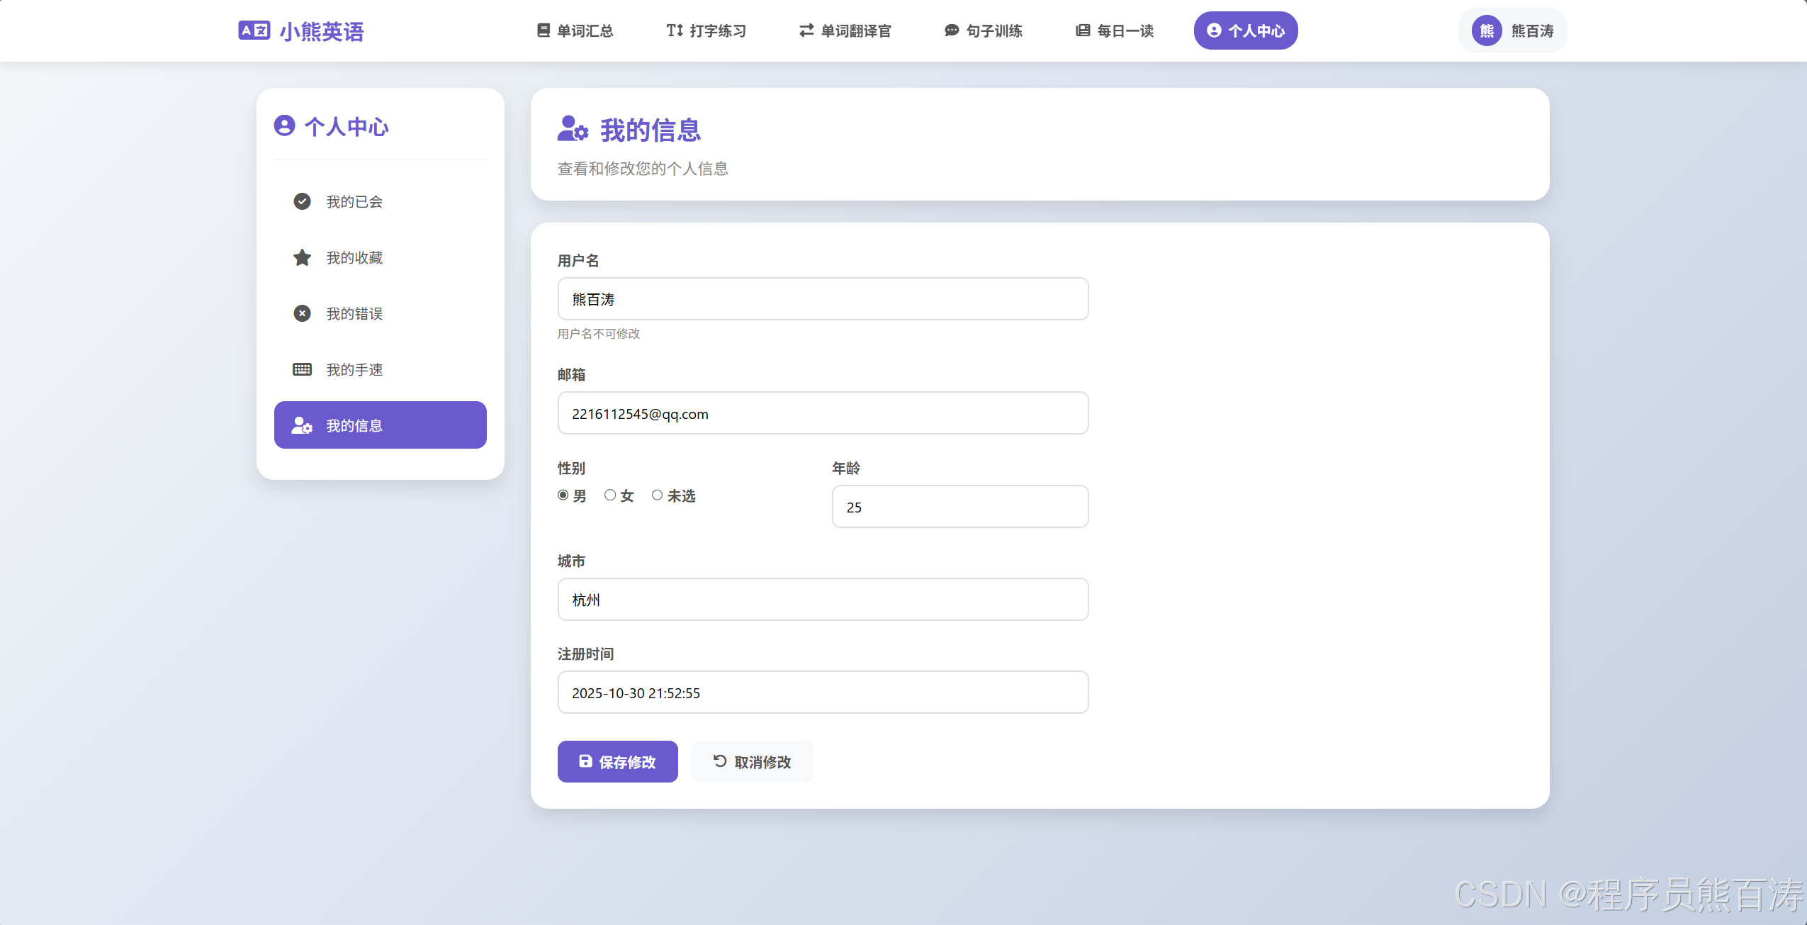The width and height of the screenshot is (1807, 925).
Task: Click the 邮箱 field with 2216112545@qq.com
Action: 823,413
